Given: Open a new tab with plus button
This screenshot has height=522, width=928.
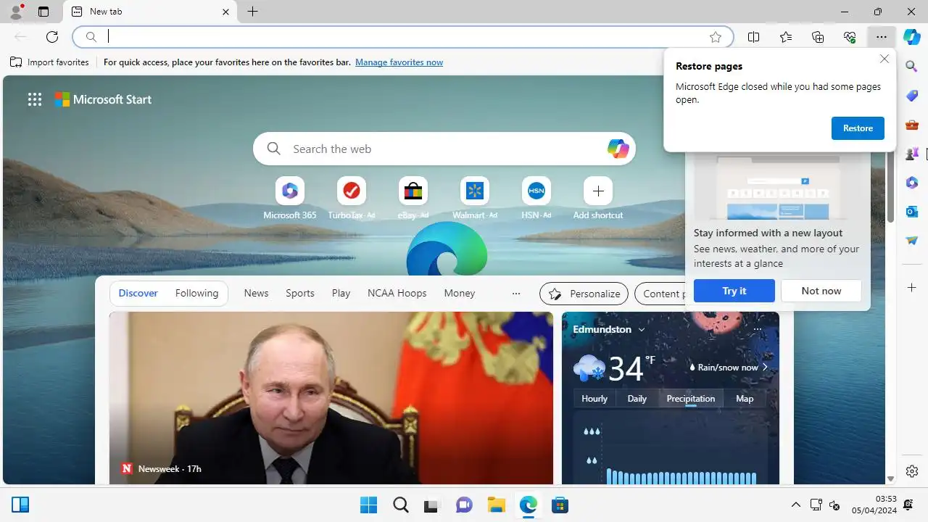Looking at the screenshot, I should tap(252, 12).
